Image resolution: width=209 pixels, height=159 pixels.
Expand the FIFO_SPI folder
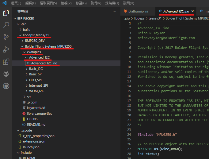pos(27,80)
